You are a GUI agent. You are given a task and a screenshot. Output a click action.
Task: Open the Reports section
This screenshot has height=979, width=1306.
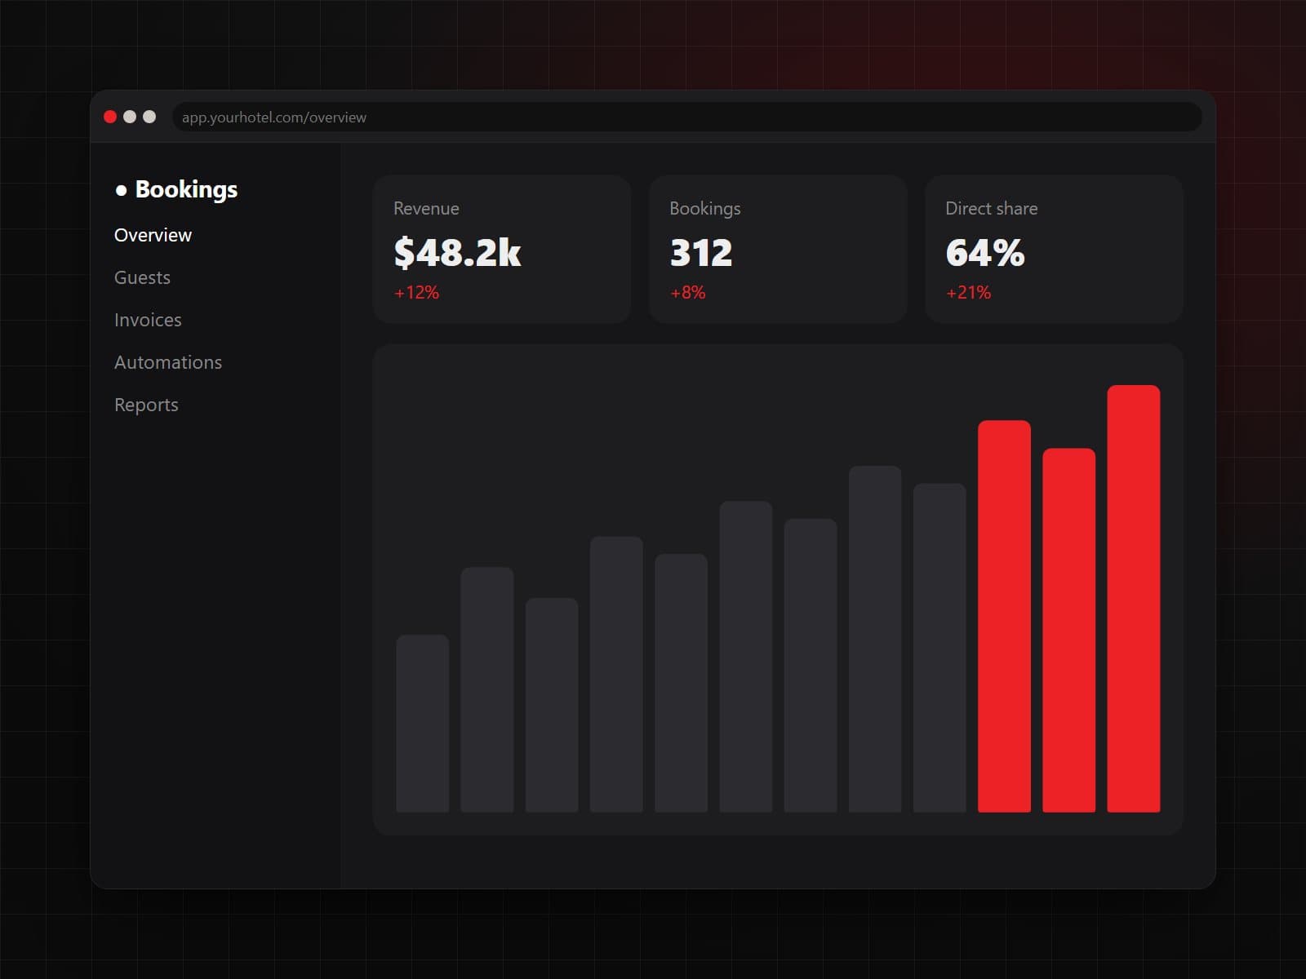point(146,405)
